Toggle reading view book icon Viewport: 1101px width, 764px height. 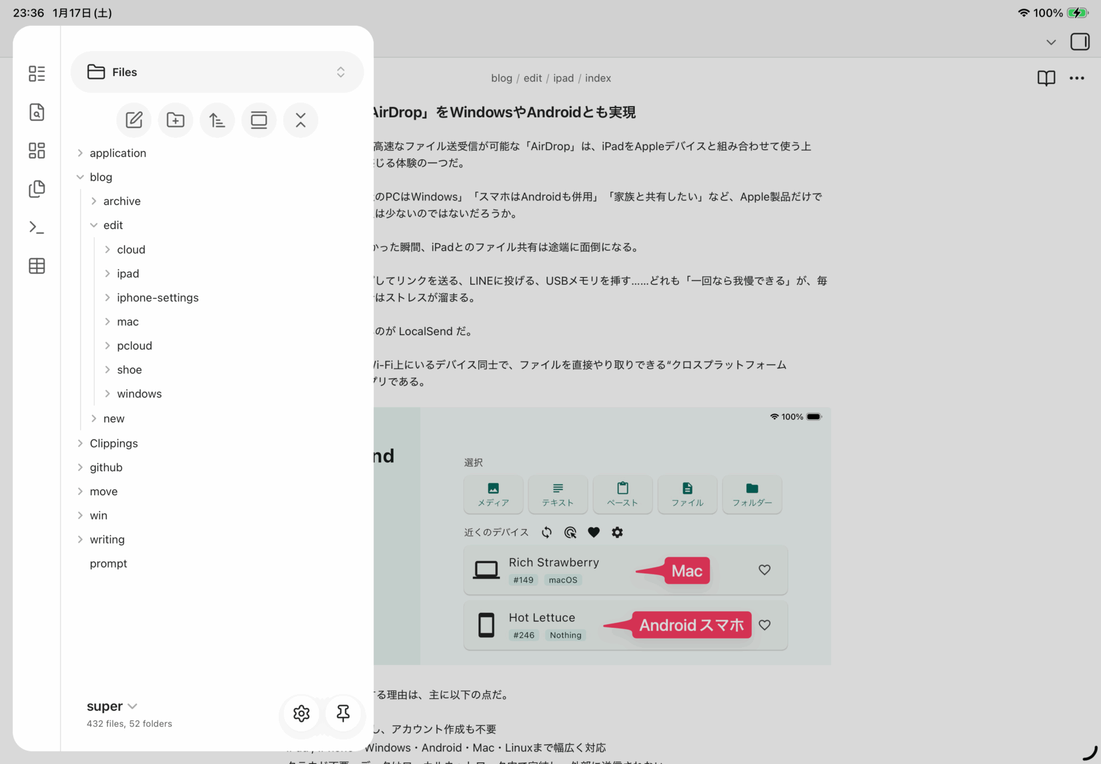[1046, 78]
